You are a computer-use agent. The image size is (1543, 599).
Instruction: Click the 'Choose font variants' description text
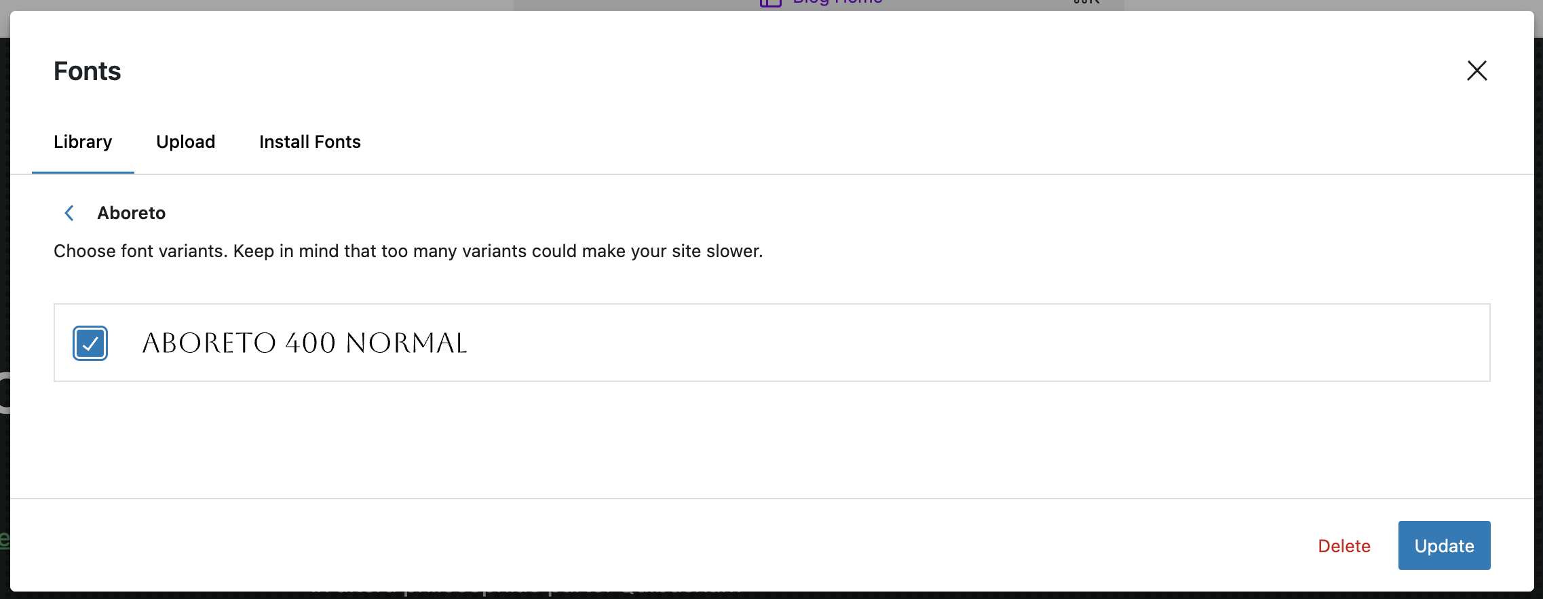tap(408, 251)
